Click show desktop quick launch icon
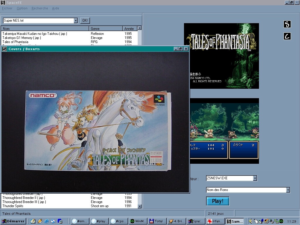 coord(53,221)
